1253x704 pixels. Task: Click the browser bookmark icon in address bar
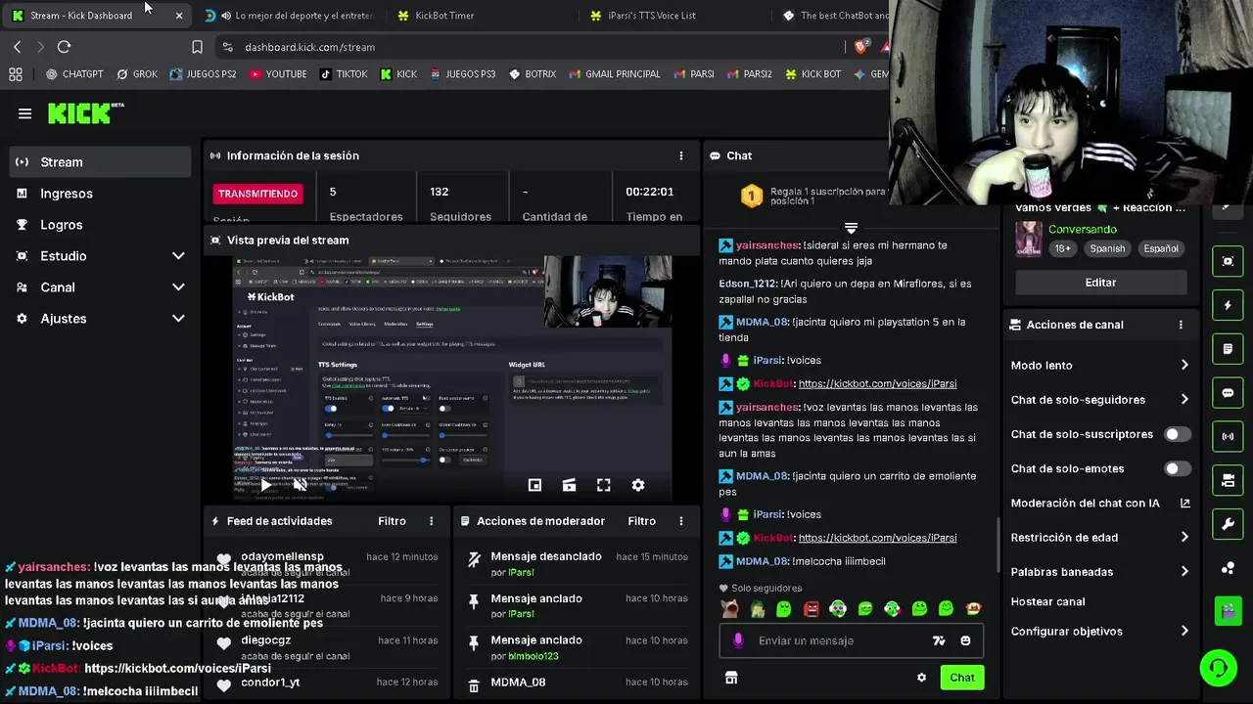point(197,47)
